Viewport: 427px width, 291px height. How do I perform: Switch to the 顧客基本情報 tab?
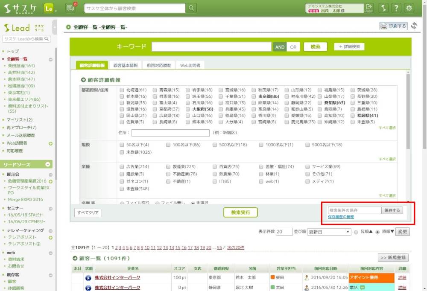pos(126,65)
